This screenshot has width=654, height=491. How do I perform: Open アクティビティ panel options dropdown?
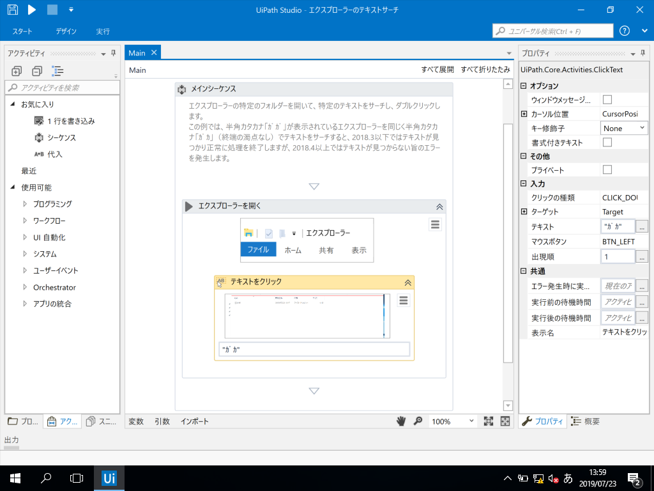[x=103, y=54]
